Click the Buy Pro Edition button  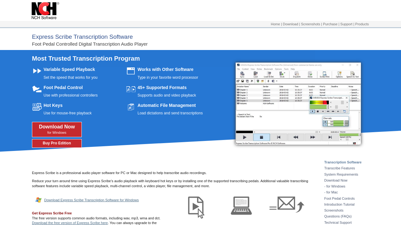(x=57, y=143)
